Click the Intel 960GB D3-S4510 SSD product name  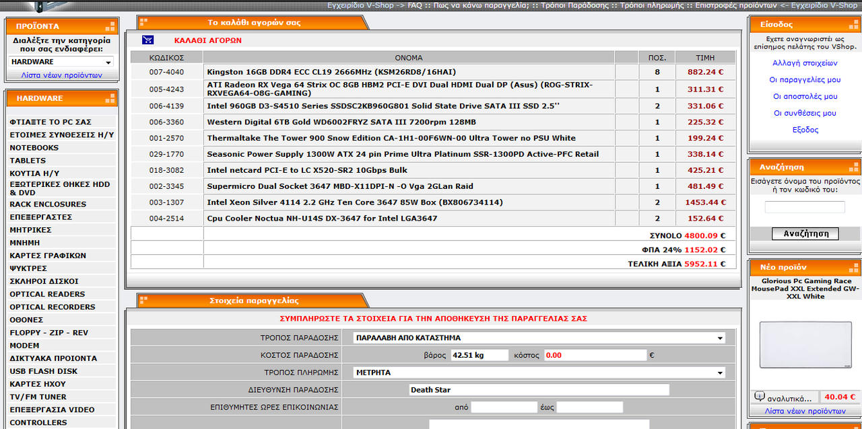click(x=383, y=106)
